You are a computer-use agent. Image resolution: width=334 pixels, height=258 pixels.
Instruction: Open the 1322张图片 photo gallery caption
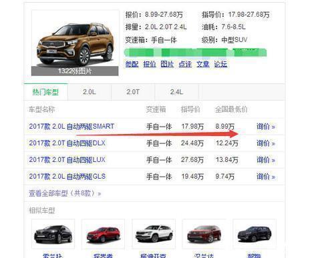[75, 71]
